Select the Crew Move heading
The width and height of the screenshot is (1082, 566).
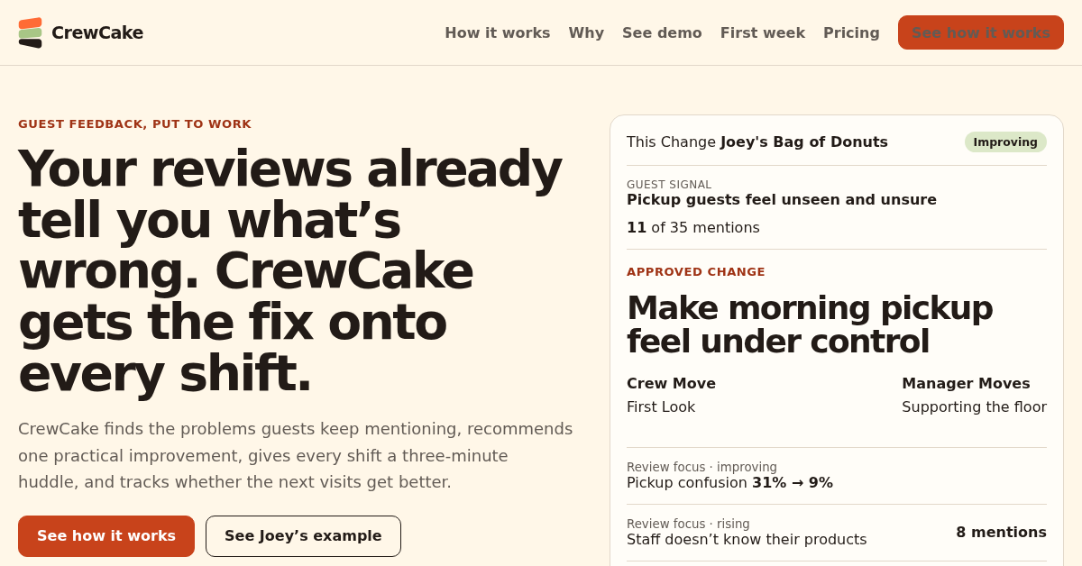671,384
